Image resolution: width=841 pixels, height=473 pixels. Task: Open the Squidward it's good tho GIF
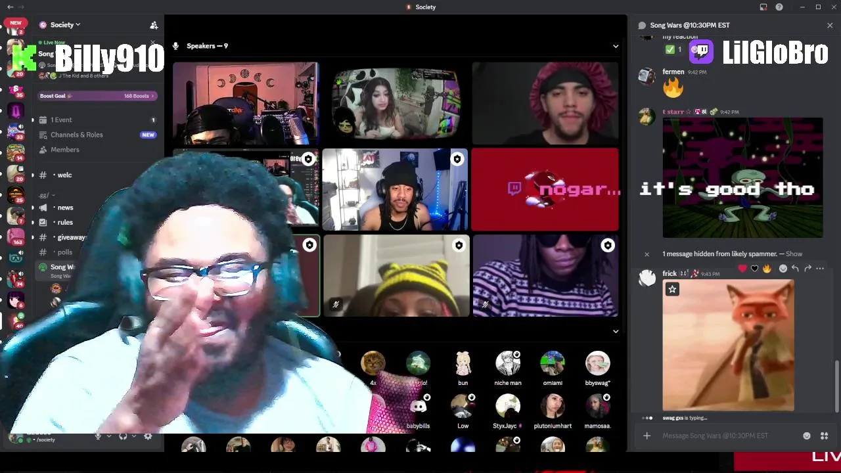pos(742,177)
